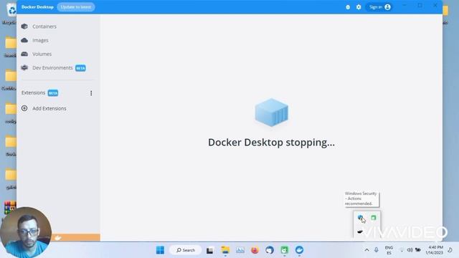The height and width of the screenshot is (258, 459).
Task: Click the taskbar volume icon
Action: point(410,250)
